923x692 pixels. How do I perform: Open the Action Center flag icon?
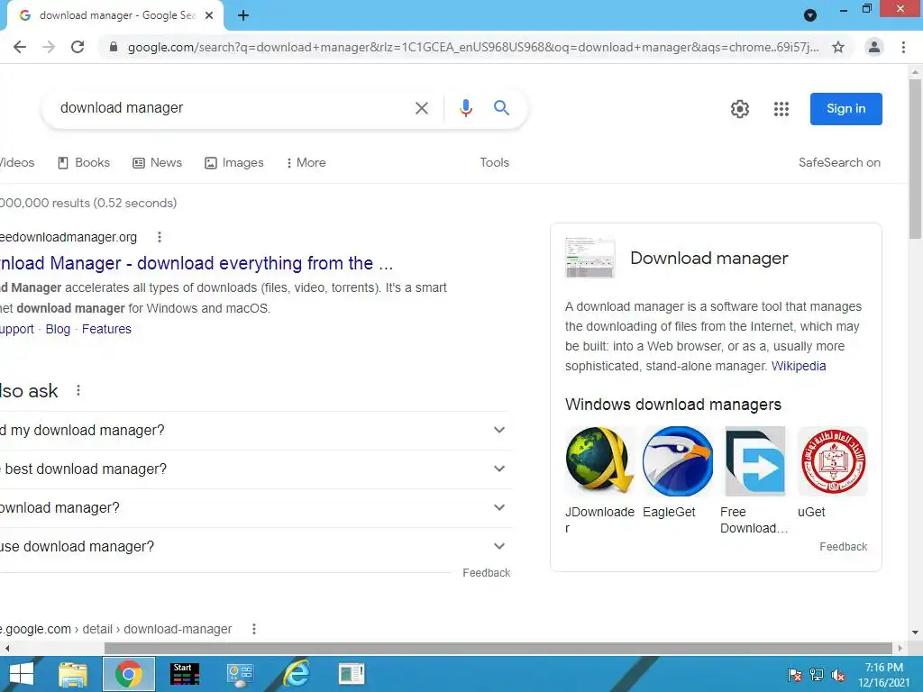(x=795, y=676)
